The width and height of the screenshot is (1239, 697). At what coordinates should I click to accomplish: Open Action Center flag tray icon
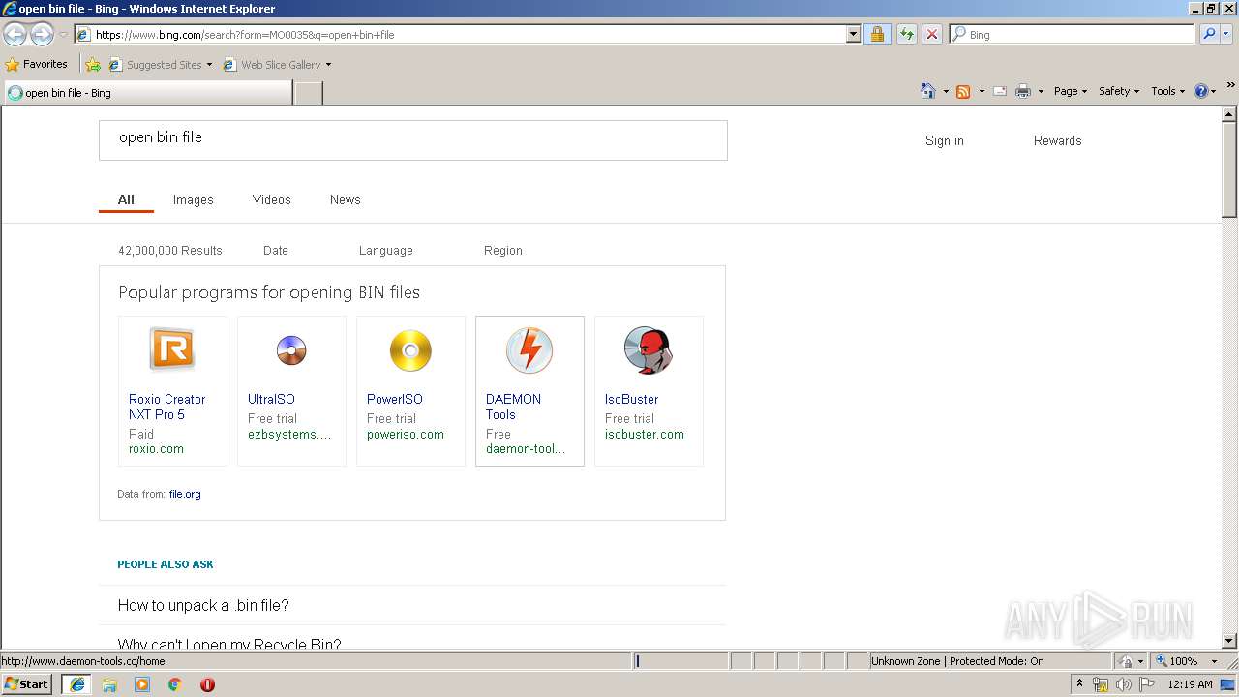pos(1146,684)
